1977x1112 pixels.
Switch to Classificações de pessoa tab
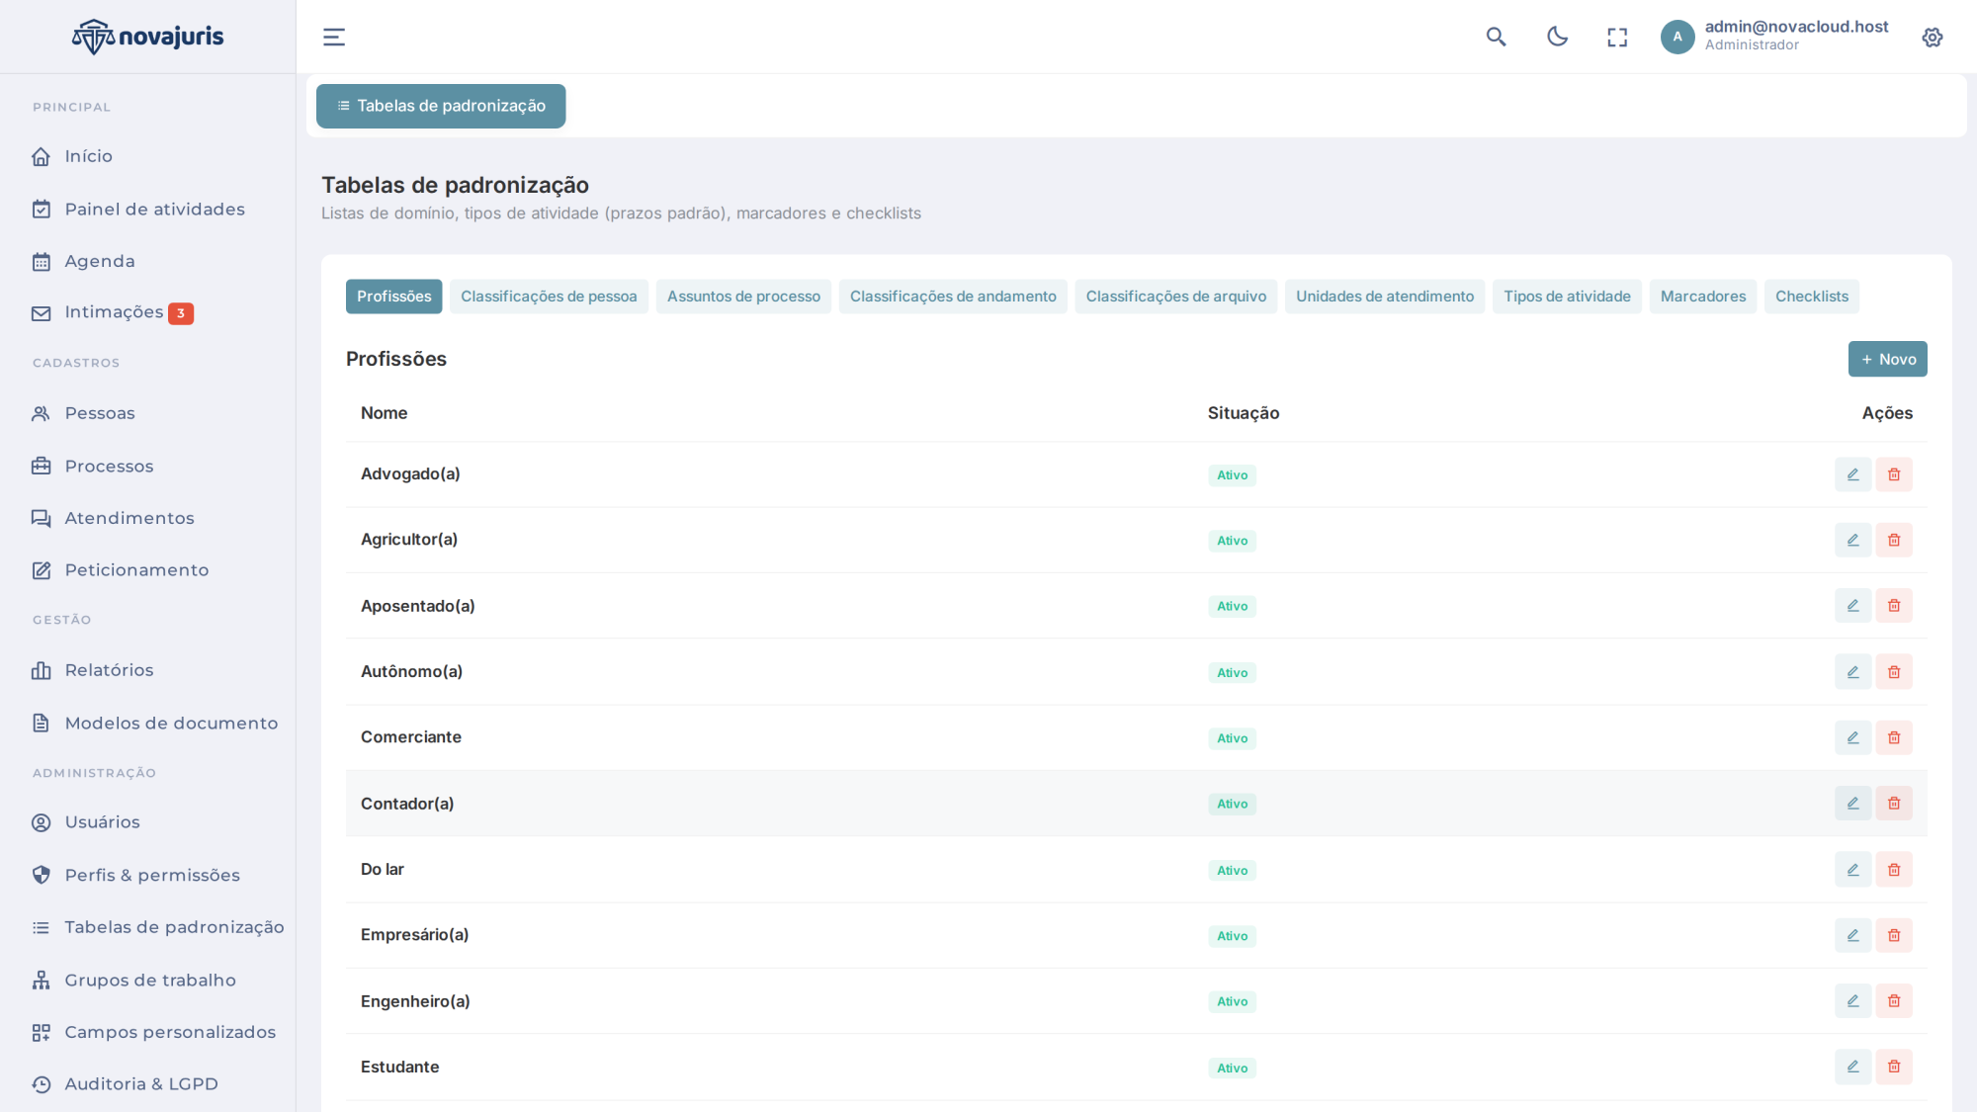tap(549, 297)
